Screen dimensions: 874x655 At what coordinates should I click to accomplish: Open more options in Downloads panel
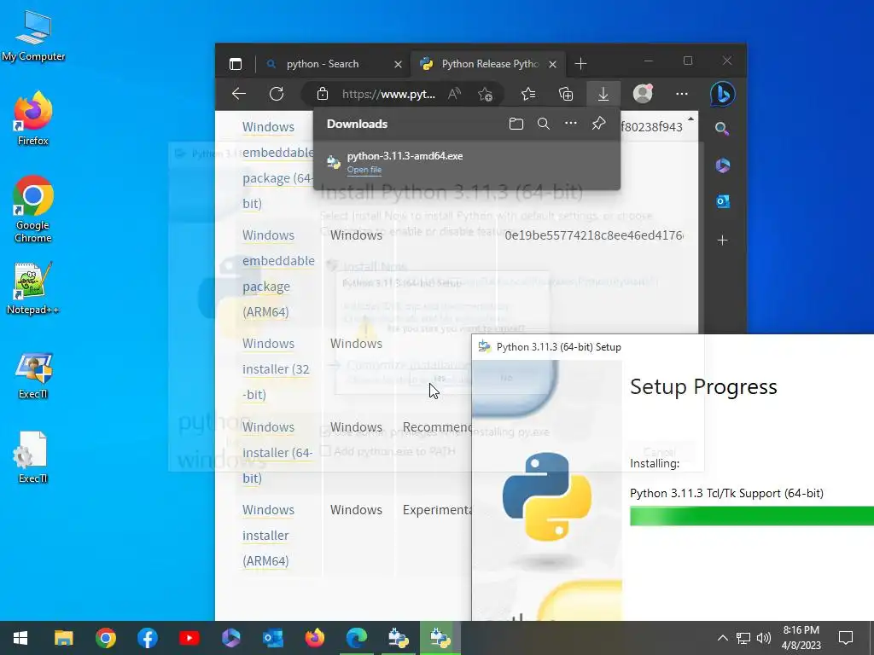(x=571, y=123)
